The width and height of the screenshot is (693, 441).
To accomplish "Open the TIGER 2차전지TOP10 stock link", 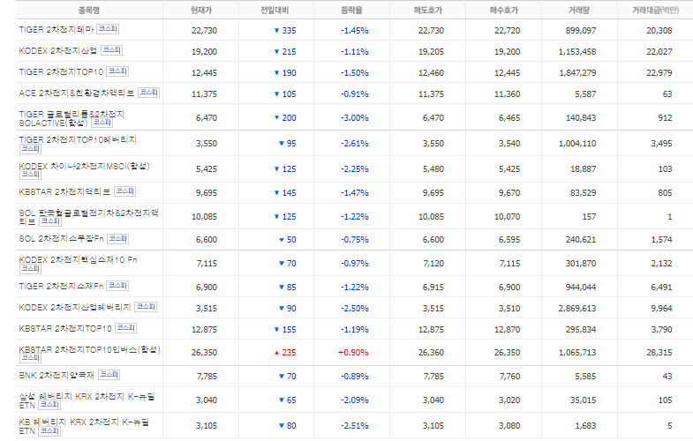I will 61,72.
